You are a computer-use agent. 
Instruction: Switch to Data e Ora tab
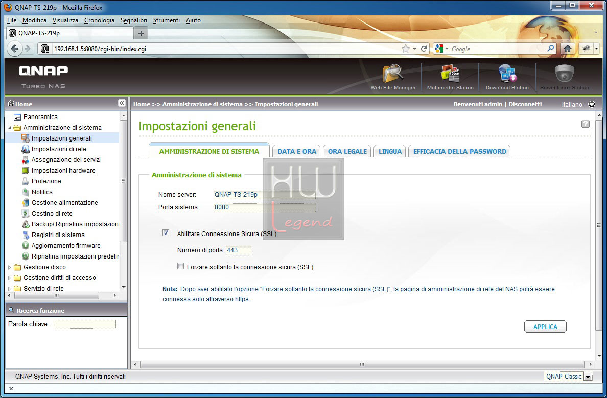coord(296,151)
